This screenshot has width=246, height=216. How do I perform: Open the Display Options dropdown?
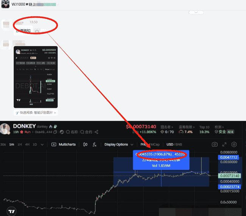point(119,144)
